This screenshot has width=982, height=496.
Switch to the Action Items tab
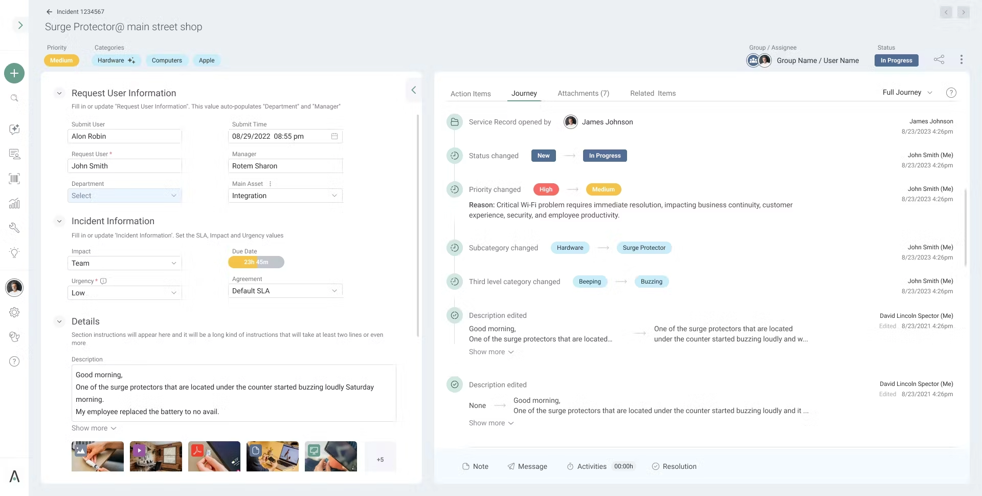click(471, 94)
